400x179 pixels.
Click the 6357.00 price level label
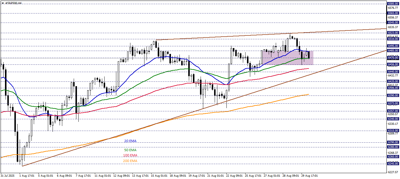(x=393, y=111)
